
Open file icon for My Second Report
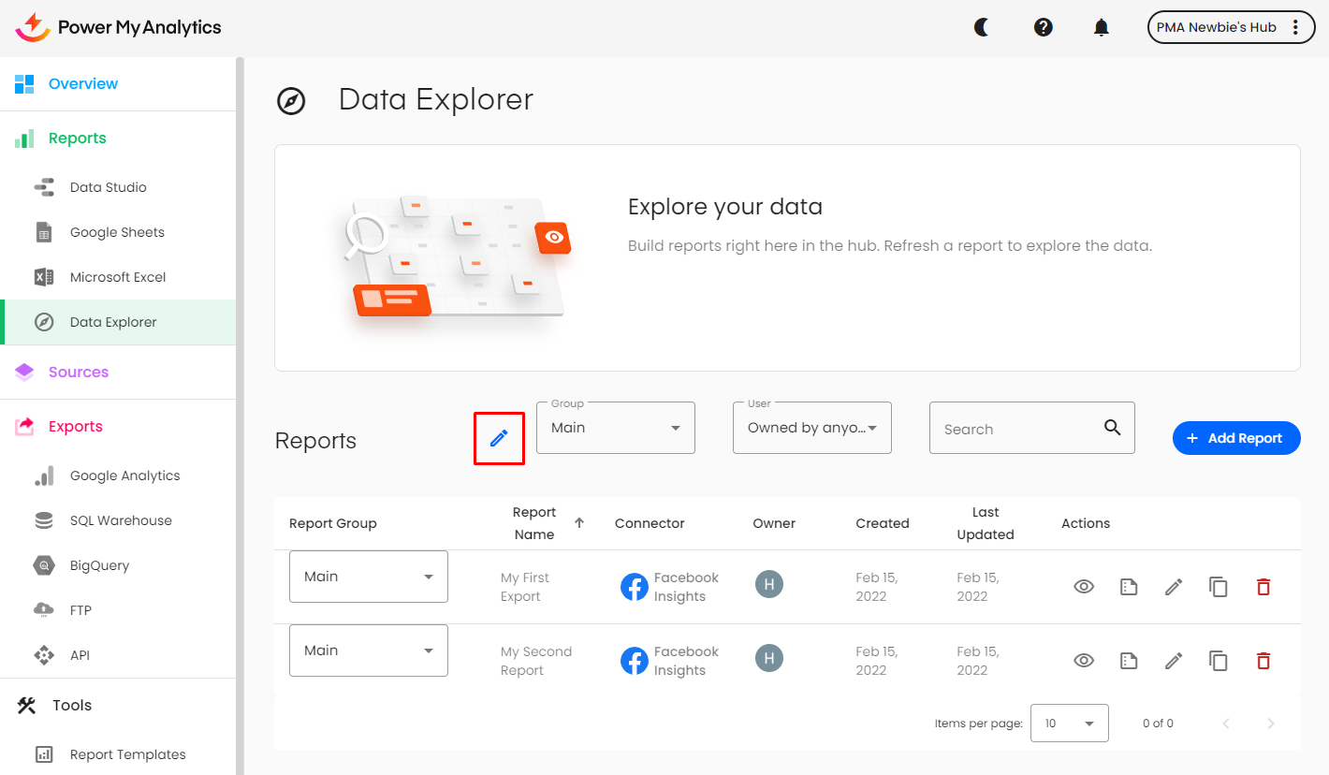tap(1129, 661)
